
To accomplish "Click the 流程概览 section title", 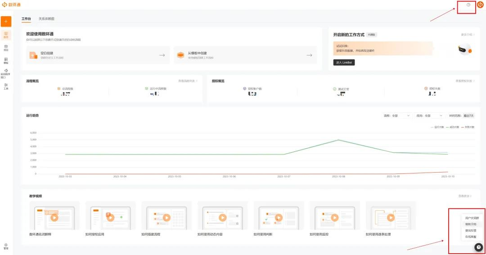I will tap(32, 81).
